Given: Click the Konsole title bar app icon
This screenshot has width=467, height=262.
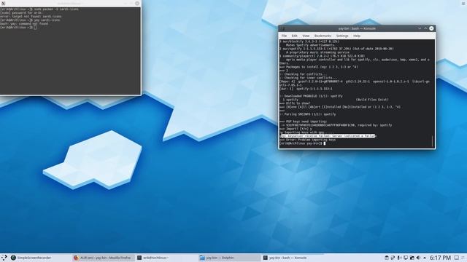Looking at the screenshot, I should [x=282, y=28].
